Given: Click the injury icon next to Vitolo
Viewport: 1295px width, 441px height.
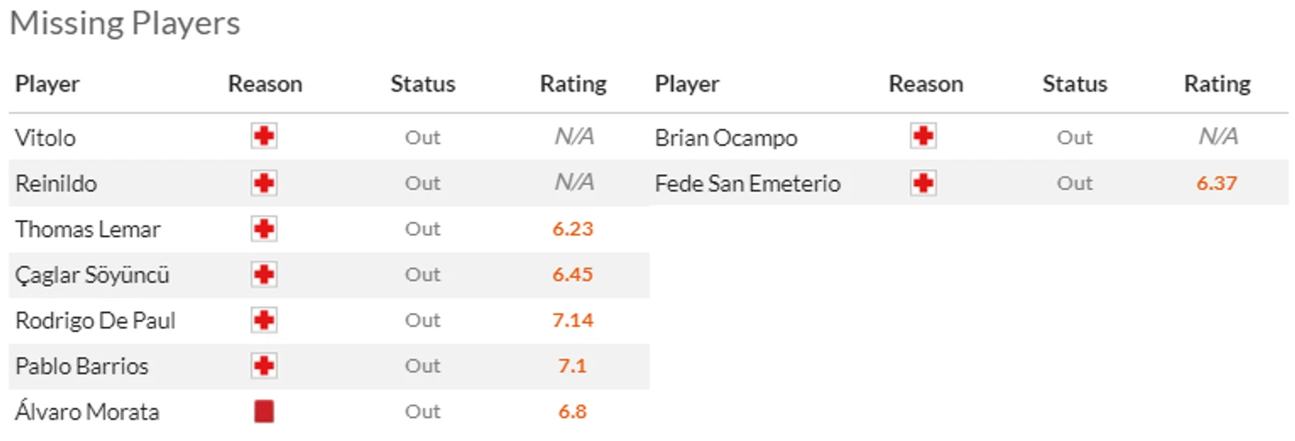Looking at the screenshot, I should [263, 137].
